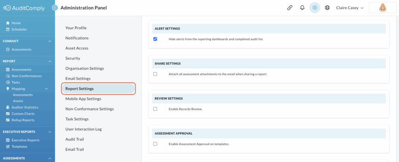399x162 pixels.
Task: Click the settings gear icon
Action: pos(315,8)
